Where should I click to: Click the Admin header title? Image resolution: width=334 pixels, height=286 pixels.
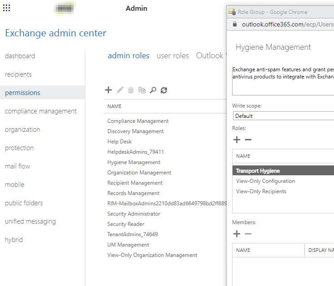[136, 8]
